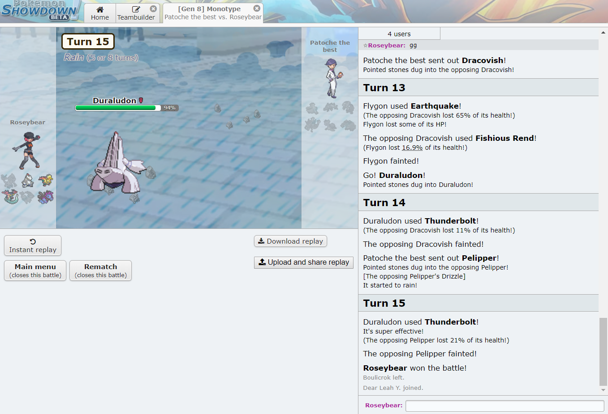Click Roseybear's trainer sprite
The height and width of the screenshot is (414, 608).
(x=26, y=150)
